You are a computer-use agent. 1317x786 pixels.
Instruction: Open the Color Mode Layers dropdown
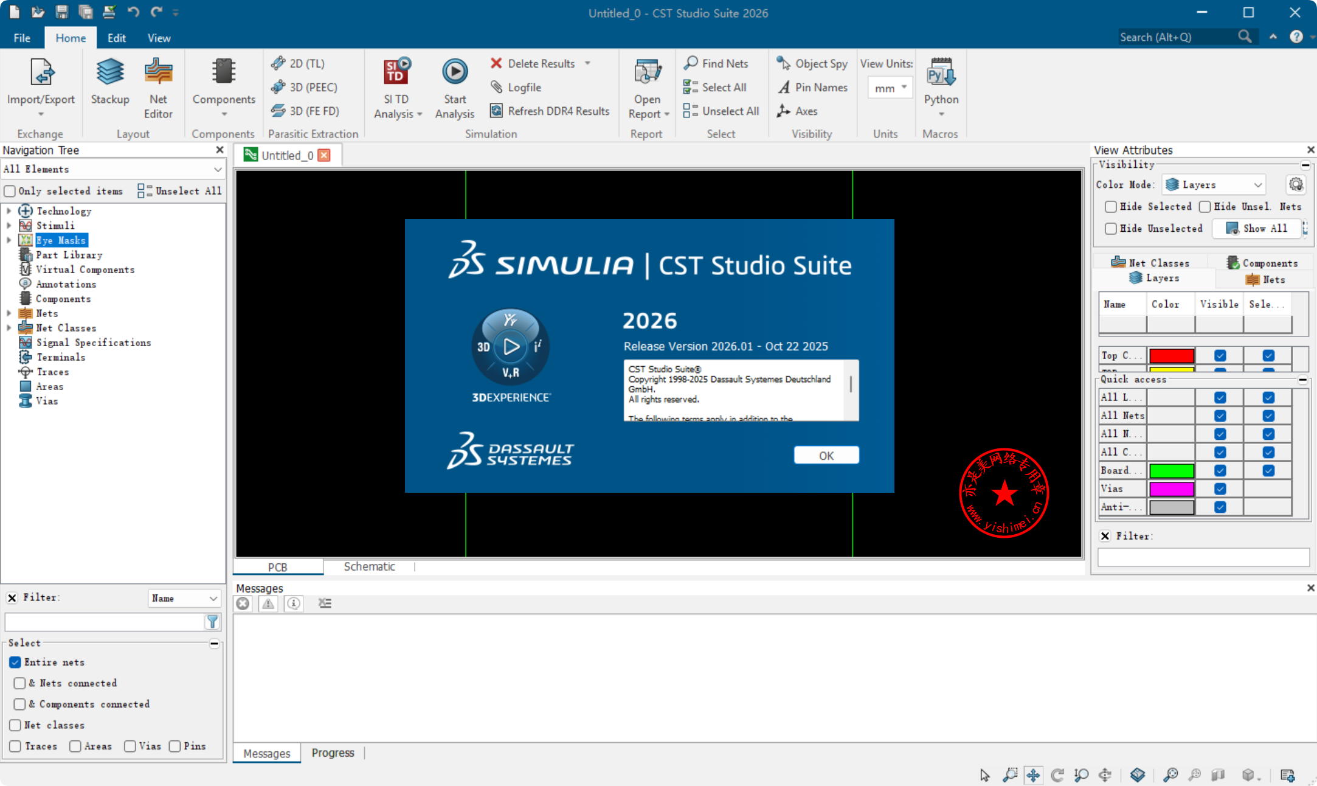click(x=1214, y=184)
